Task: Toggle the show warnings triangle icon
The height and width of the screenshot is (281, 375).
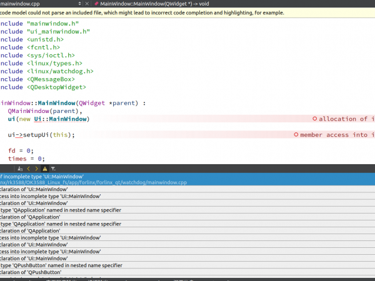Action: [44, 169]
